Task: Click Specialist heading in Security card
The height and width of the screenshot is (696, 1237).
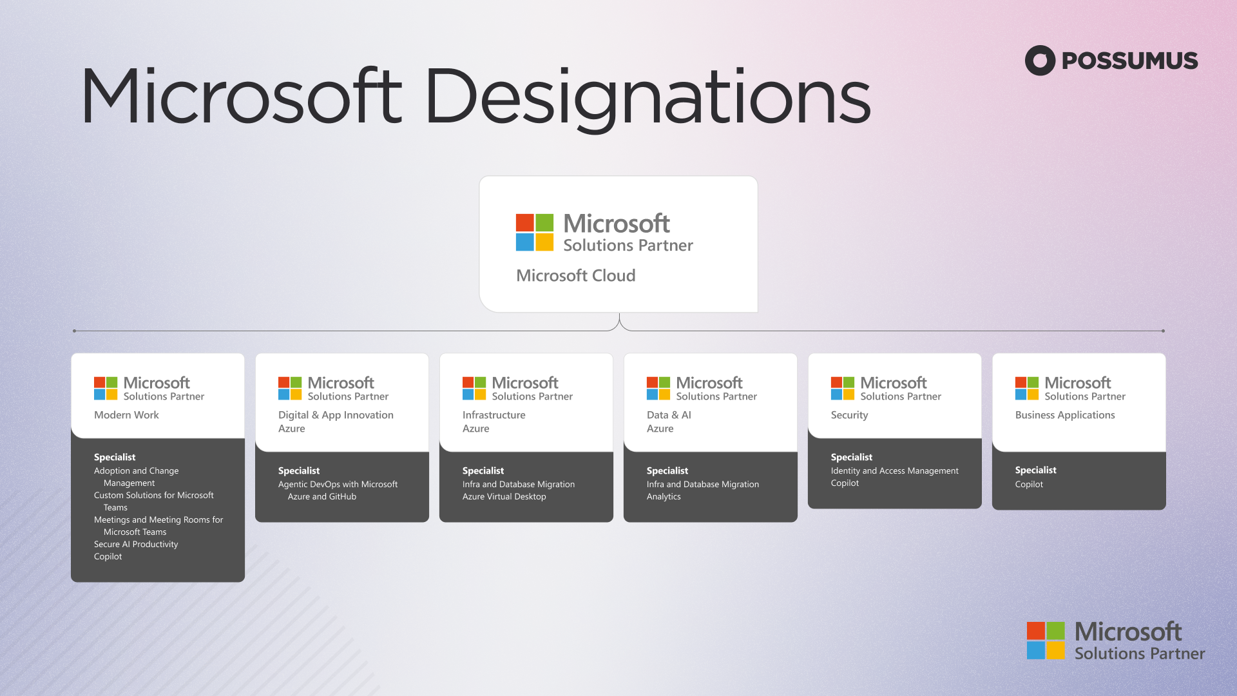Action: [x=851, y=458]
